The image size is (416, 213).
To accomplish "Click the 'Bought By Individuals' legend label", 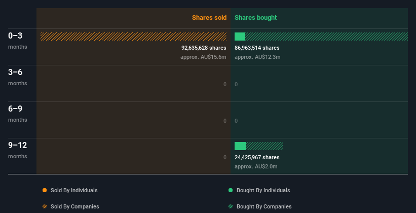I will tap(263, 190).
